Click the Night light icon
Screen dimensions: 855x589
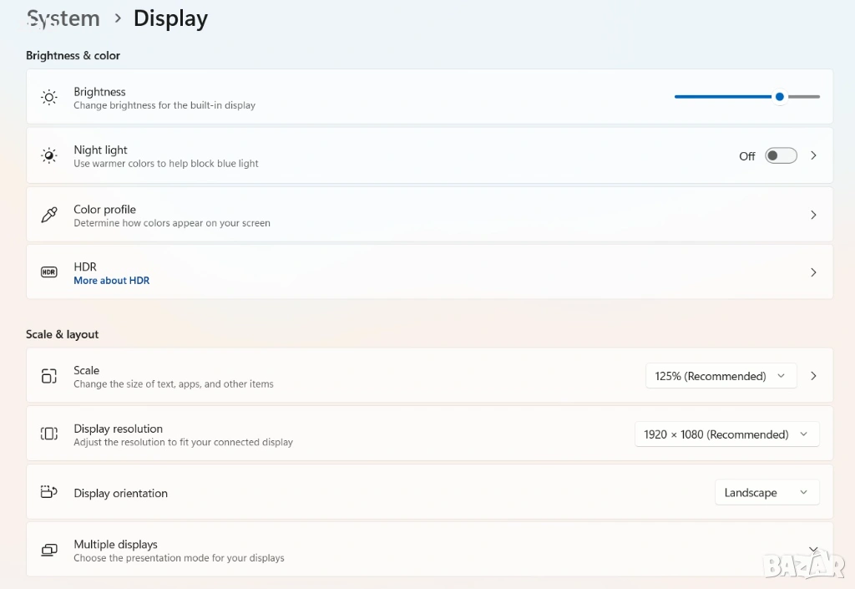[x=49, y=156]
